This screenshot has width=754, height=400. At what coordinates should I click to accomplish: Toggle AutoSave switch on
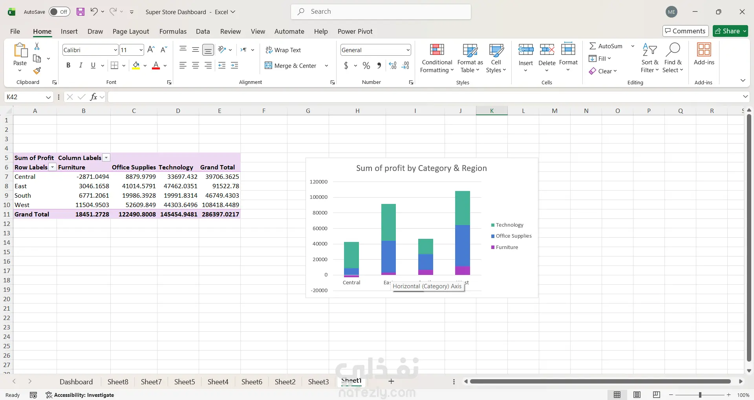tap(59, 12)
